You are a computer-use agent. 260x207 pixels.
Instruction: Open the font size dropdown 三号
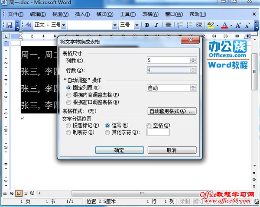pos(137,25)
